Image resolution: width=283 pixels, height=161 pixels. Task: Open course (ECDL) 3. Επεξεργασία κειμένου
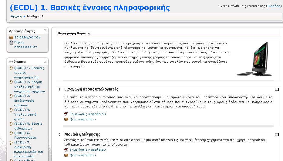(x=24, y=100)
